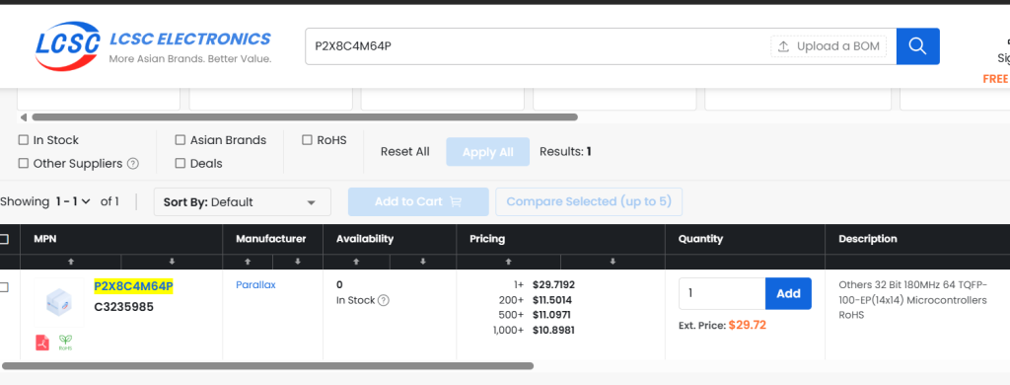Toggle the Deals checkbox
The height and width of the screenshot is (385, 1010).
(180, 164)
